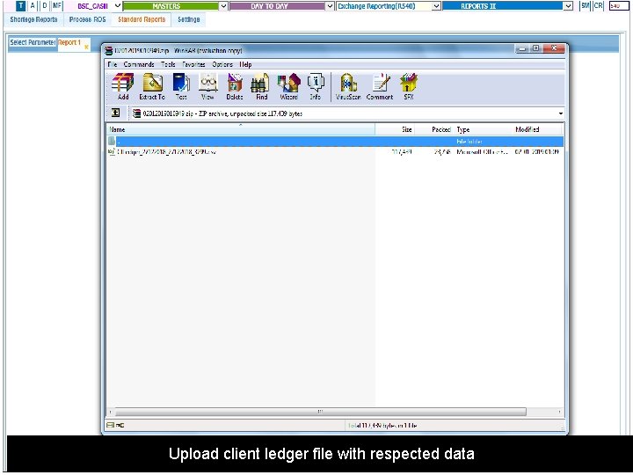Switch to Shortage Reports tab
Viewport: 633px width, 475px height.
click(33, 19)
